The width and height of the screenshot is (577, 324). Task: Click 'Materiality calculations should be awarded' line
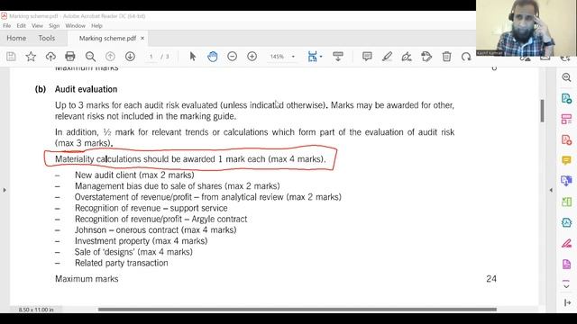click(x=190, y=159)
